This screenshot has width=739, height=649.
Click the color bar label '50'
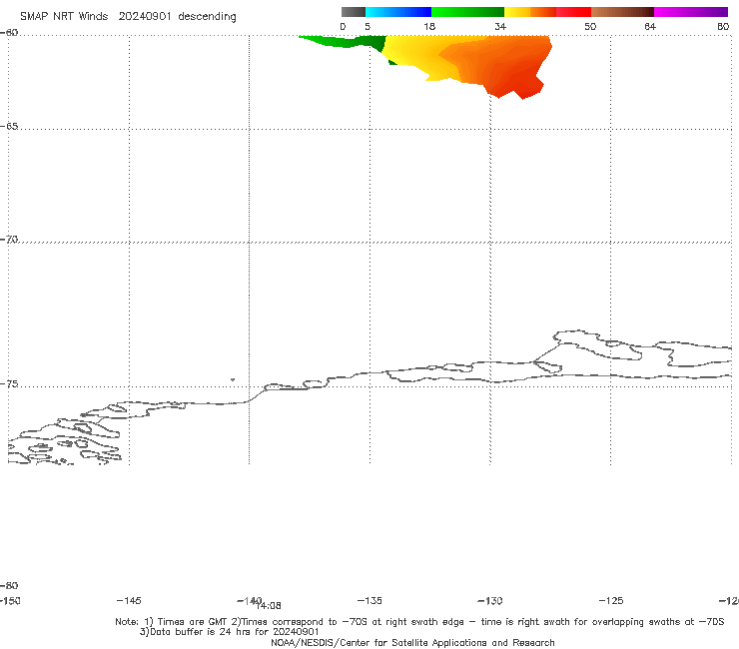(590, 26)
